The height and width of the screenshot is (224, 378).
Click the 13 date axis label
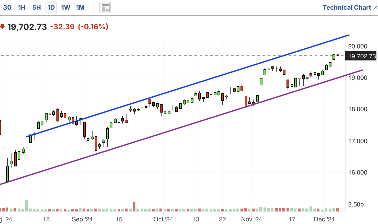pyautogui.click(x=196, y=219)
